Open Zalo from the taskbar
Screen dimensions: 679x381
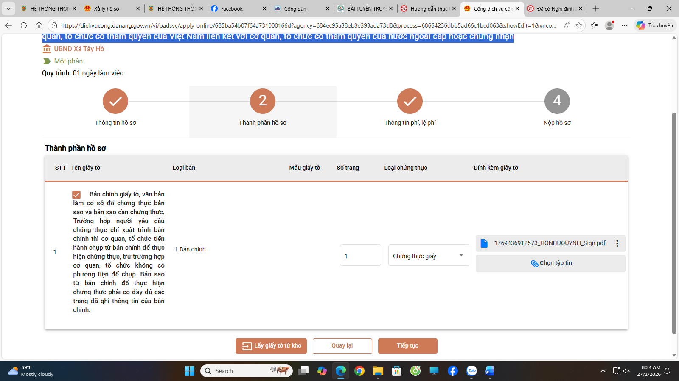[471, 371]
